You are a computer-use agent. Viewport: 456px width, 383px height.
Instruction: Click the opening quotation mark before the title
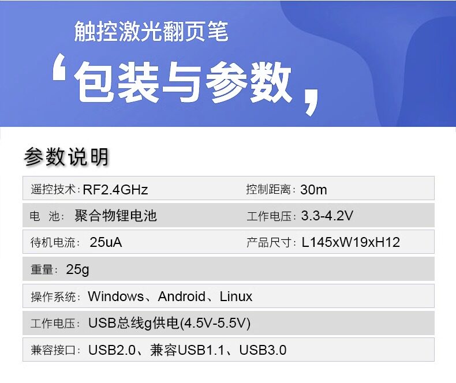coord(59,68)
